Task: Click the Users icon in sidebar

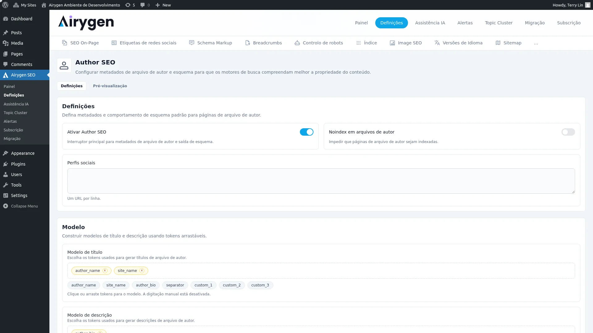Action: 6,175
